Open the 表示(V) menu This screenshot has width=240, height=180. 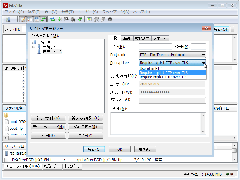[51, 12]
